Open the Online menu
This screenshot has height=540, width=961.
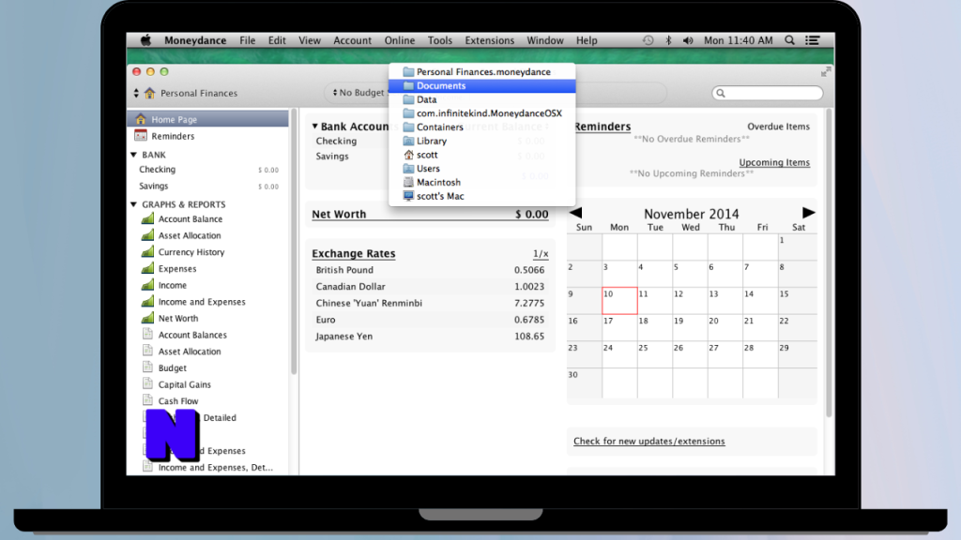(x=400, y=40)
